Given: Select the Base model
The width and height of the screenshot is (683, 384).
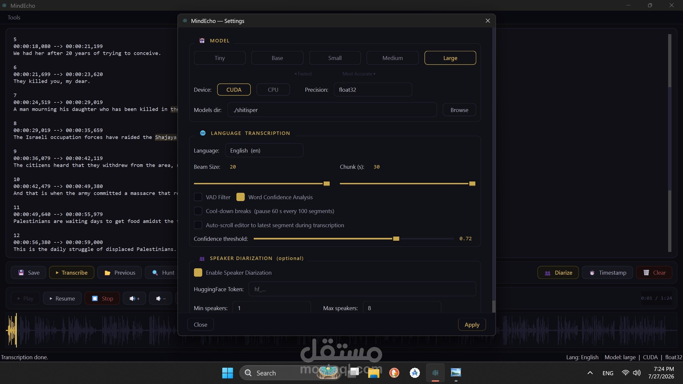Looking at the screenshot, I should [x=277, y=58].
